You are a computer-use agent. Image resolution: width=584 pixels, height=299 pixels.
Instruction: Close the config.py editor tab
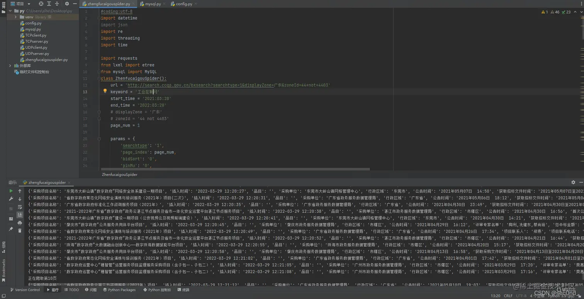pyautogui.click(x=195, y=4)
